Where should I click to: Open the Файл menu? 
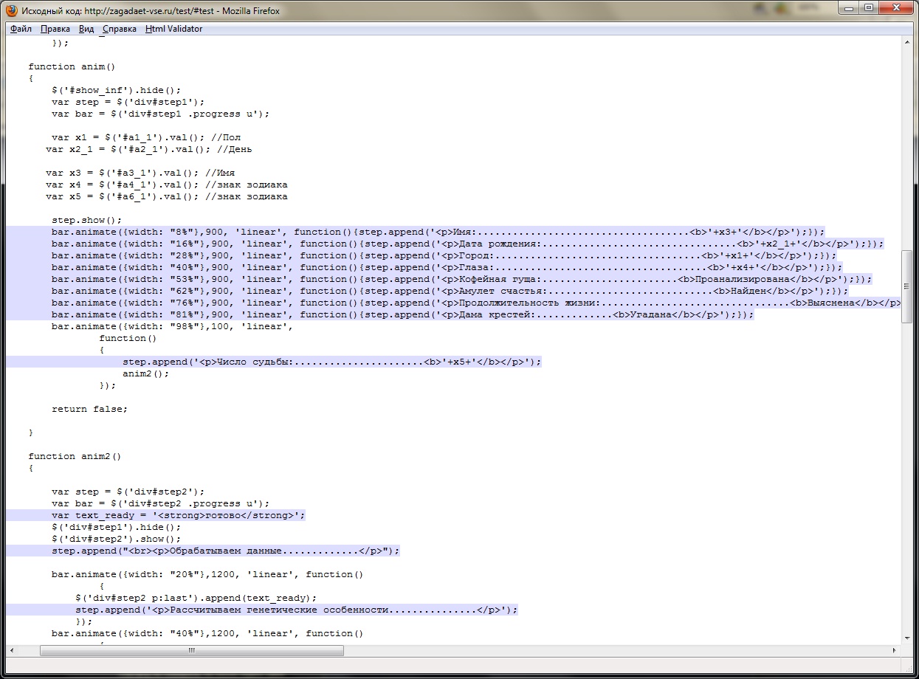pos(21,29)
